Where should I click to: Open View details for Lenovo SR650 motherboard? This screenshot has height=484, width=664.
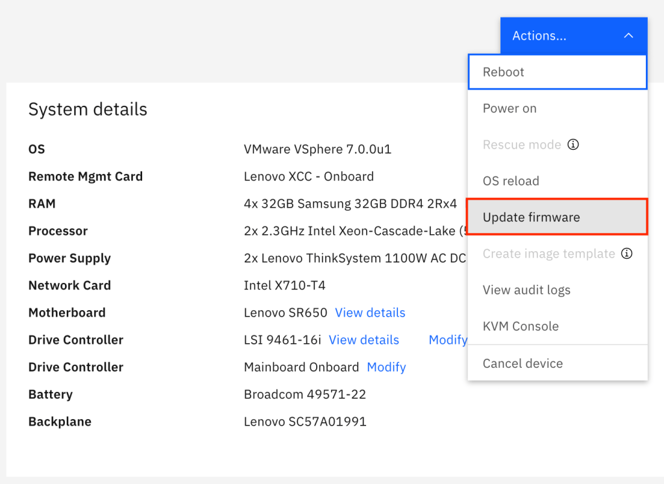pos(370,313)
